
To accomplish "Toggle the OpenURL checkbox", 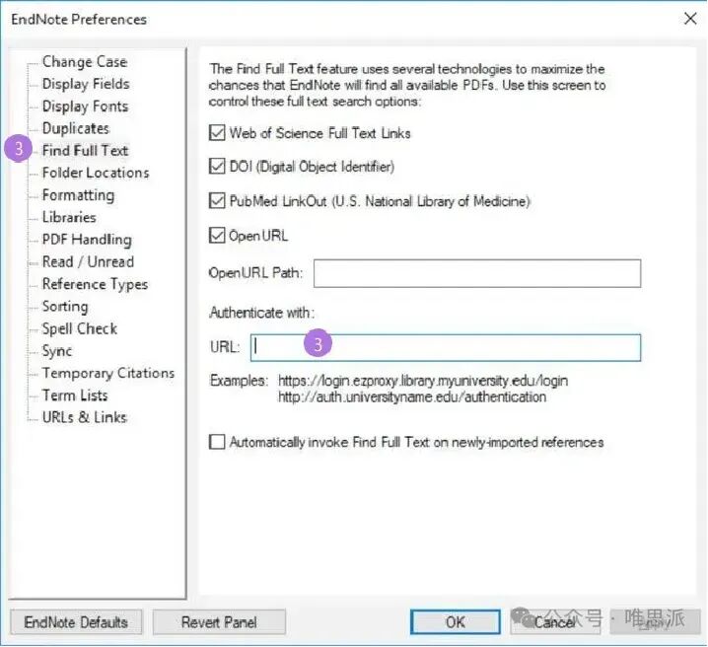I will 217,236.
